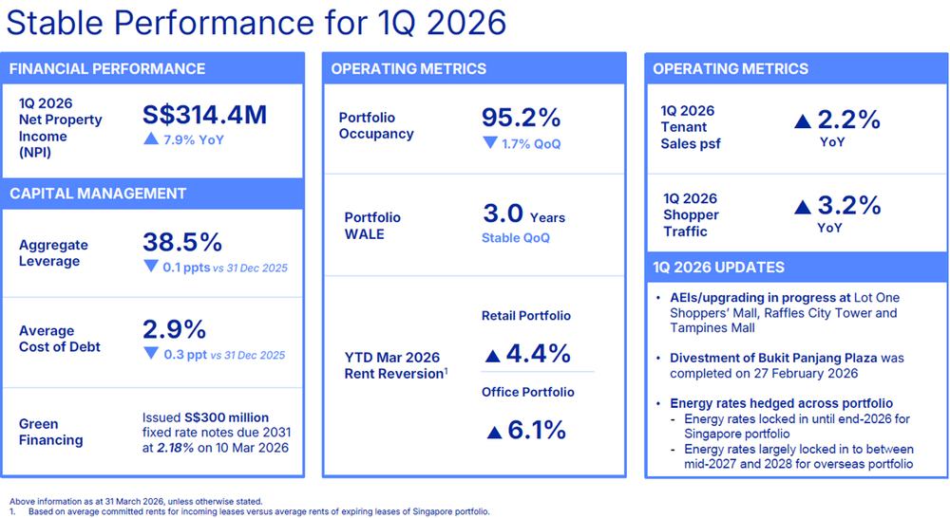Select the '95.2%' occupancy value
The image size is (950, 518).
[521, 118]
